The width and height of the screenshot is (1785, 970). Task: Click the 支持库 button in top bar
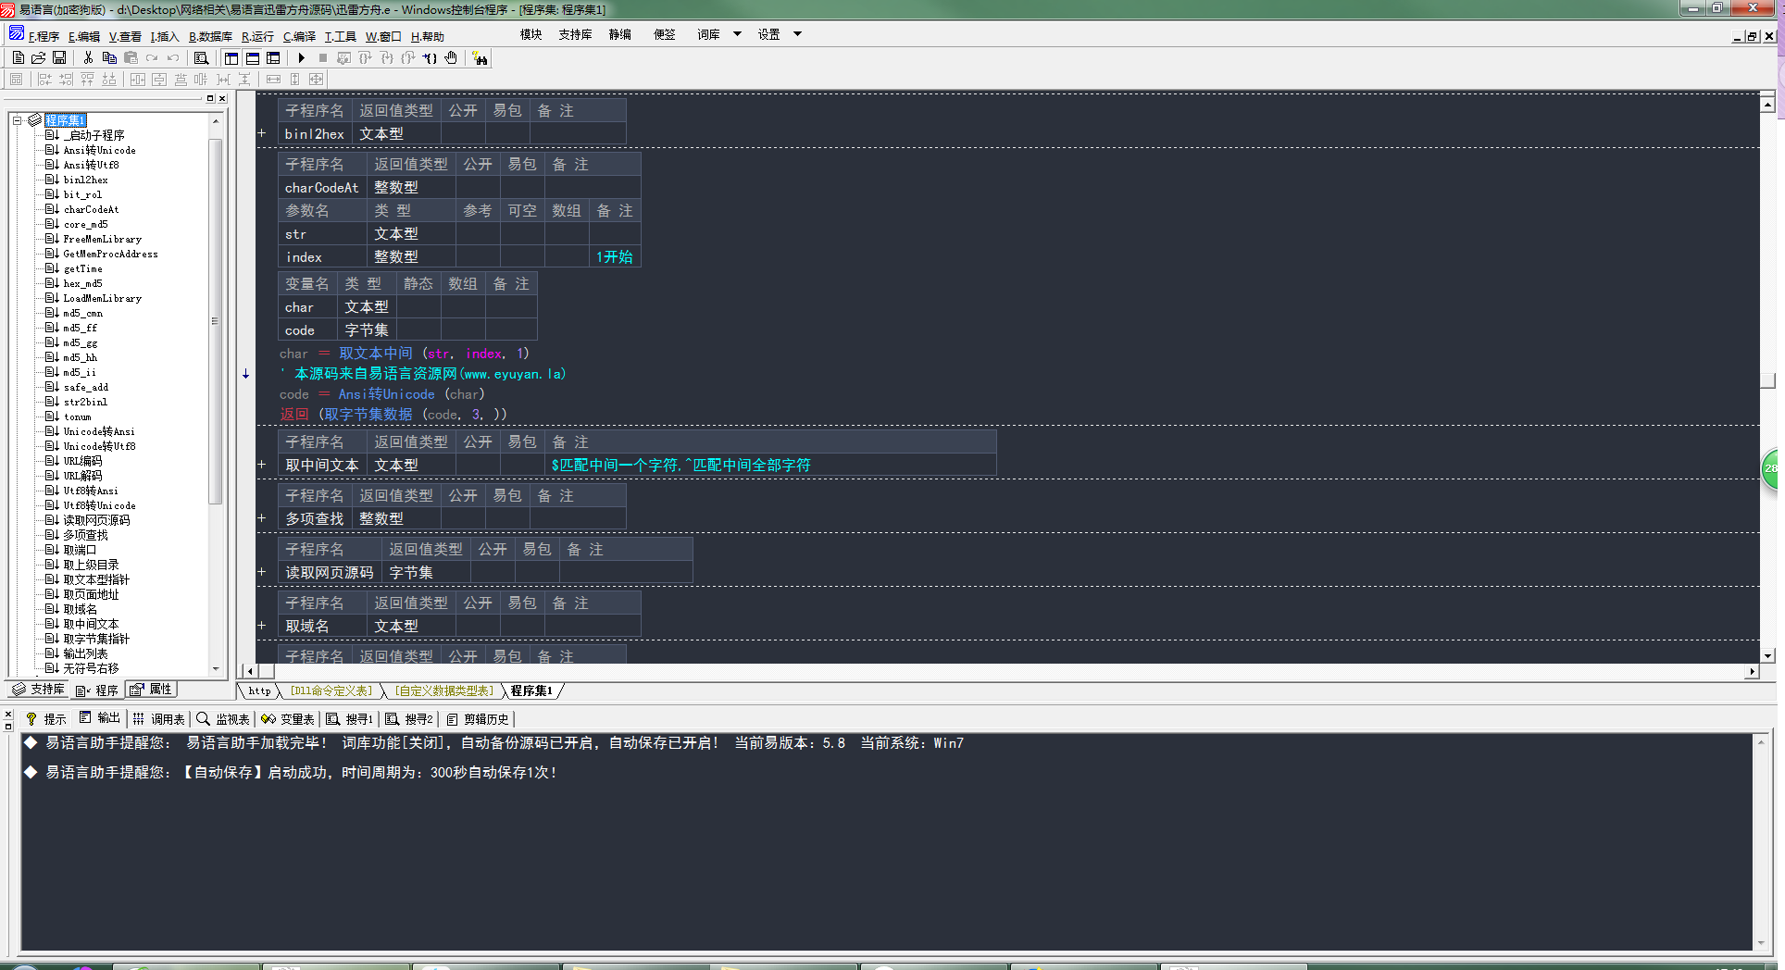tap(574, 34)
